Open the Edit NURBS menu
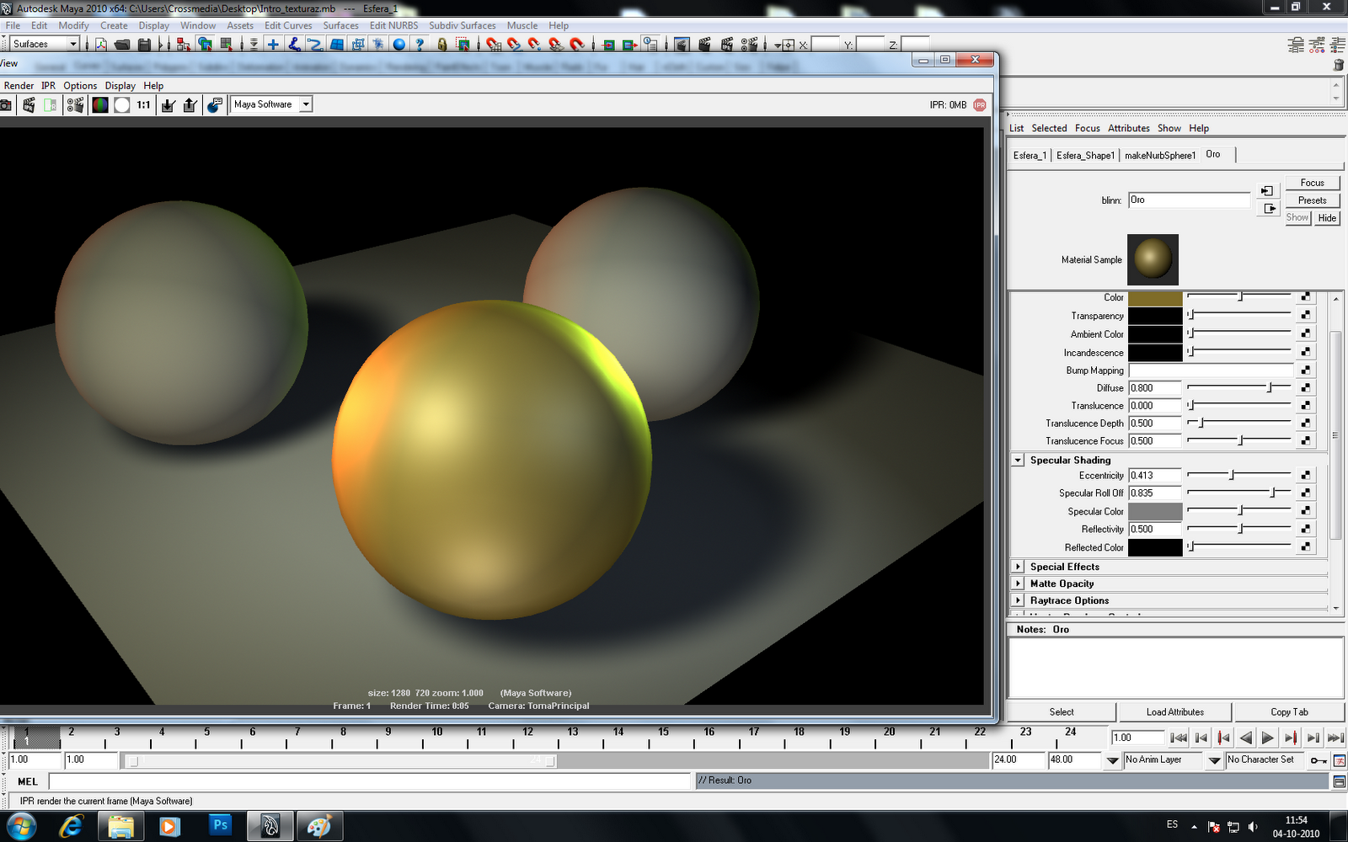Screen dimensions: 1348x842 point(392,25)
